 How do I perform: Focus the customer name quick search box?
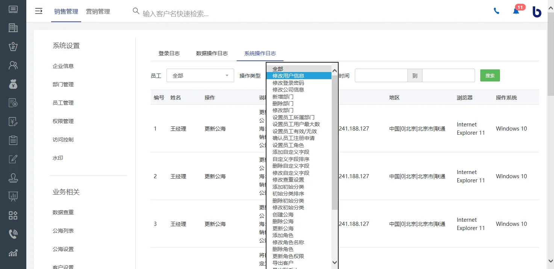[x=176, y=14]
